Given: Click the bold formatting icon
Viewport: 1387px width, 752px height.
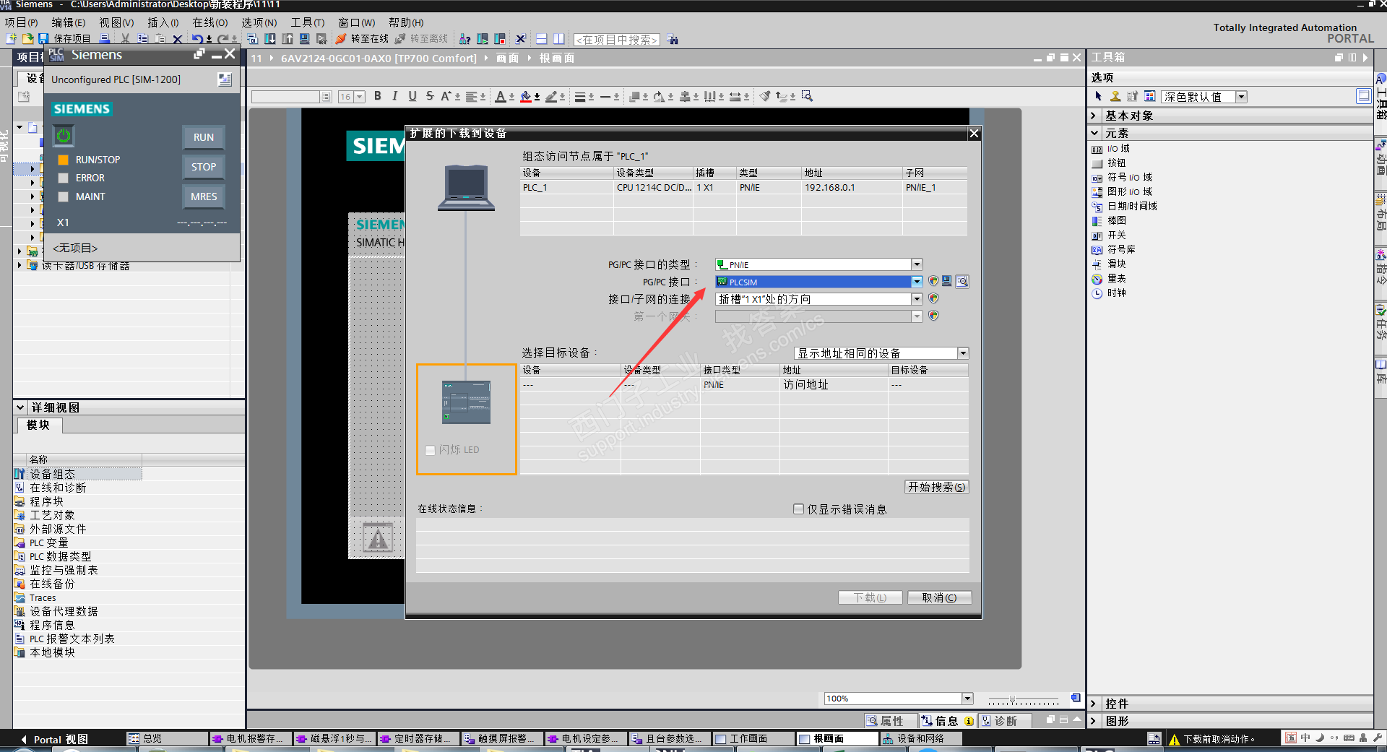Looking at the screenshot, I should (378, 96).
